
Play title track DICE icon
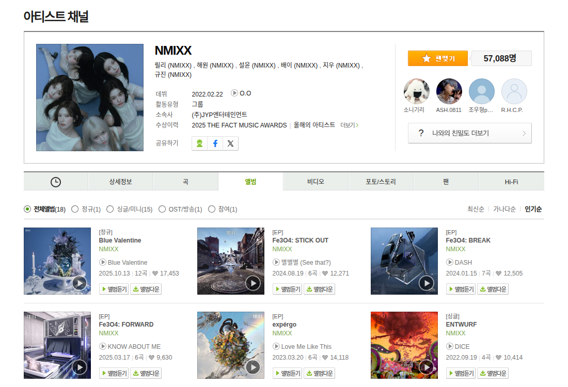coord(450,346)
